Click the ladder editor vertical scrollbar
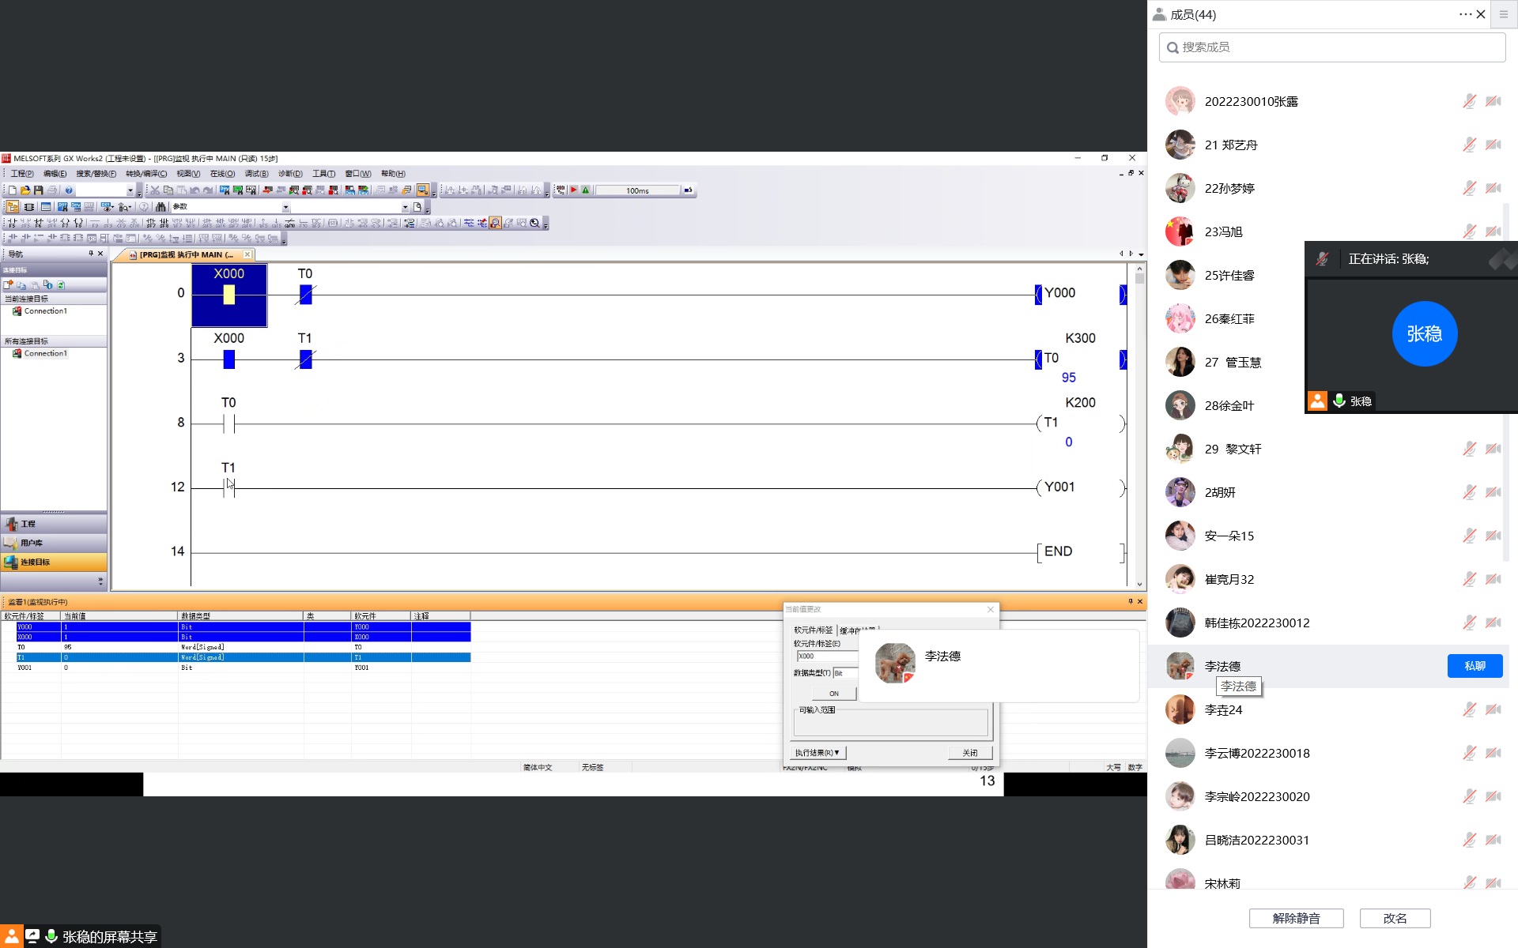This screenshot has width=1518, height=948. tap(1139, 427)
